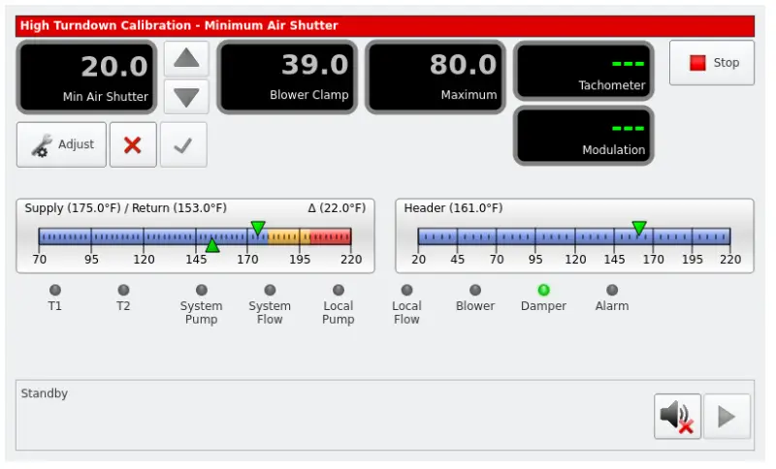Viewport: 776px width, 469px height.
Task: Click the T2 indicator light
Action: [x=124, y=290]
